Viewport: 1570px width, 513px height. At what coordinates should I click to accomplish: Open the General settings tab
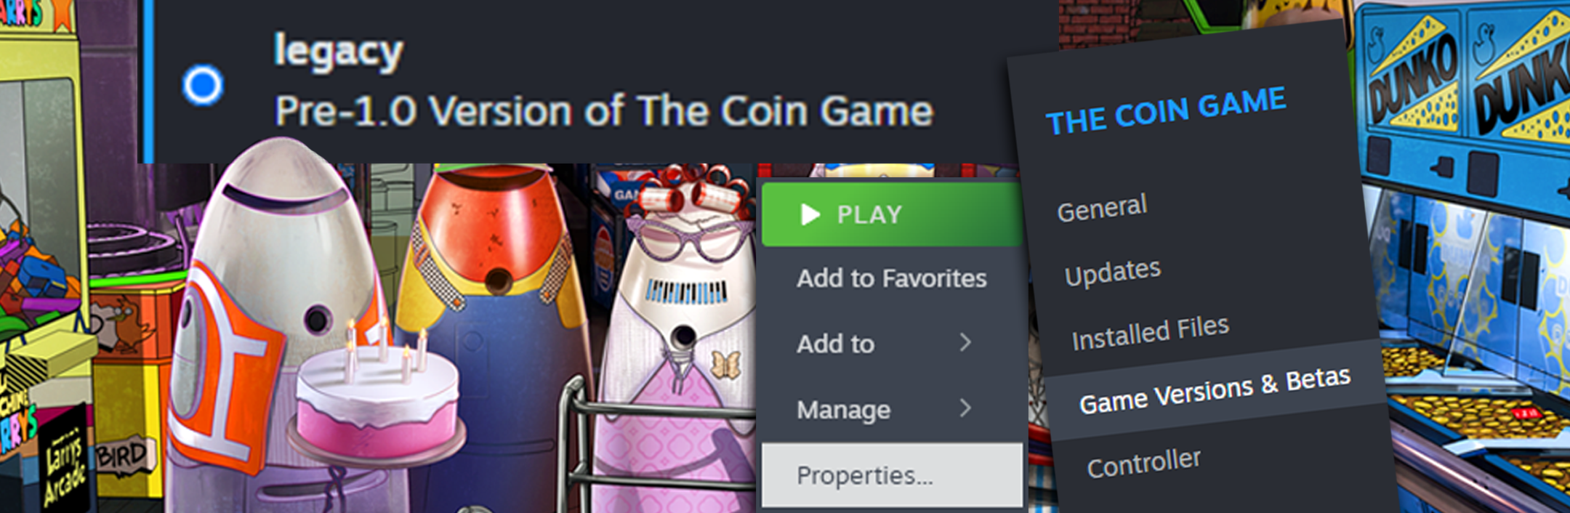point(1102,209)
